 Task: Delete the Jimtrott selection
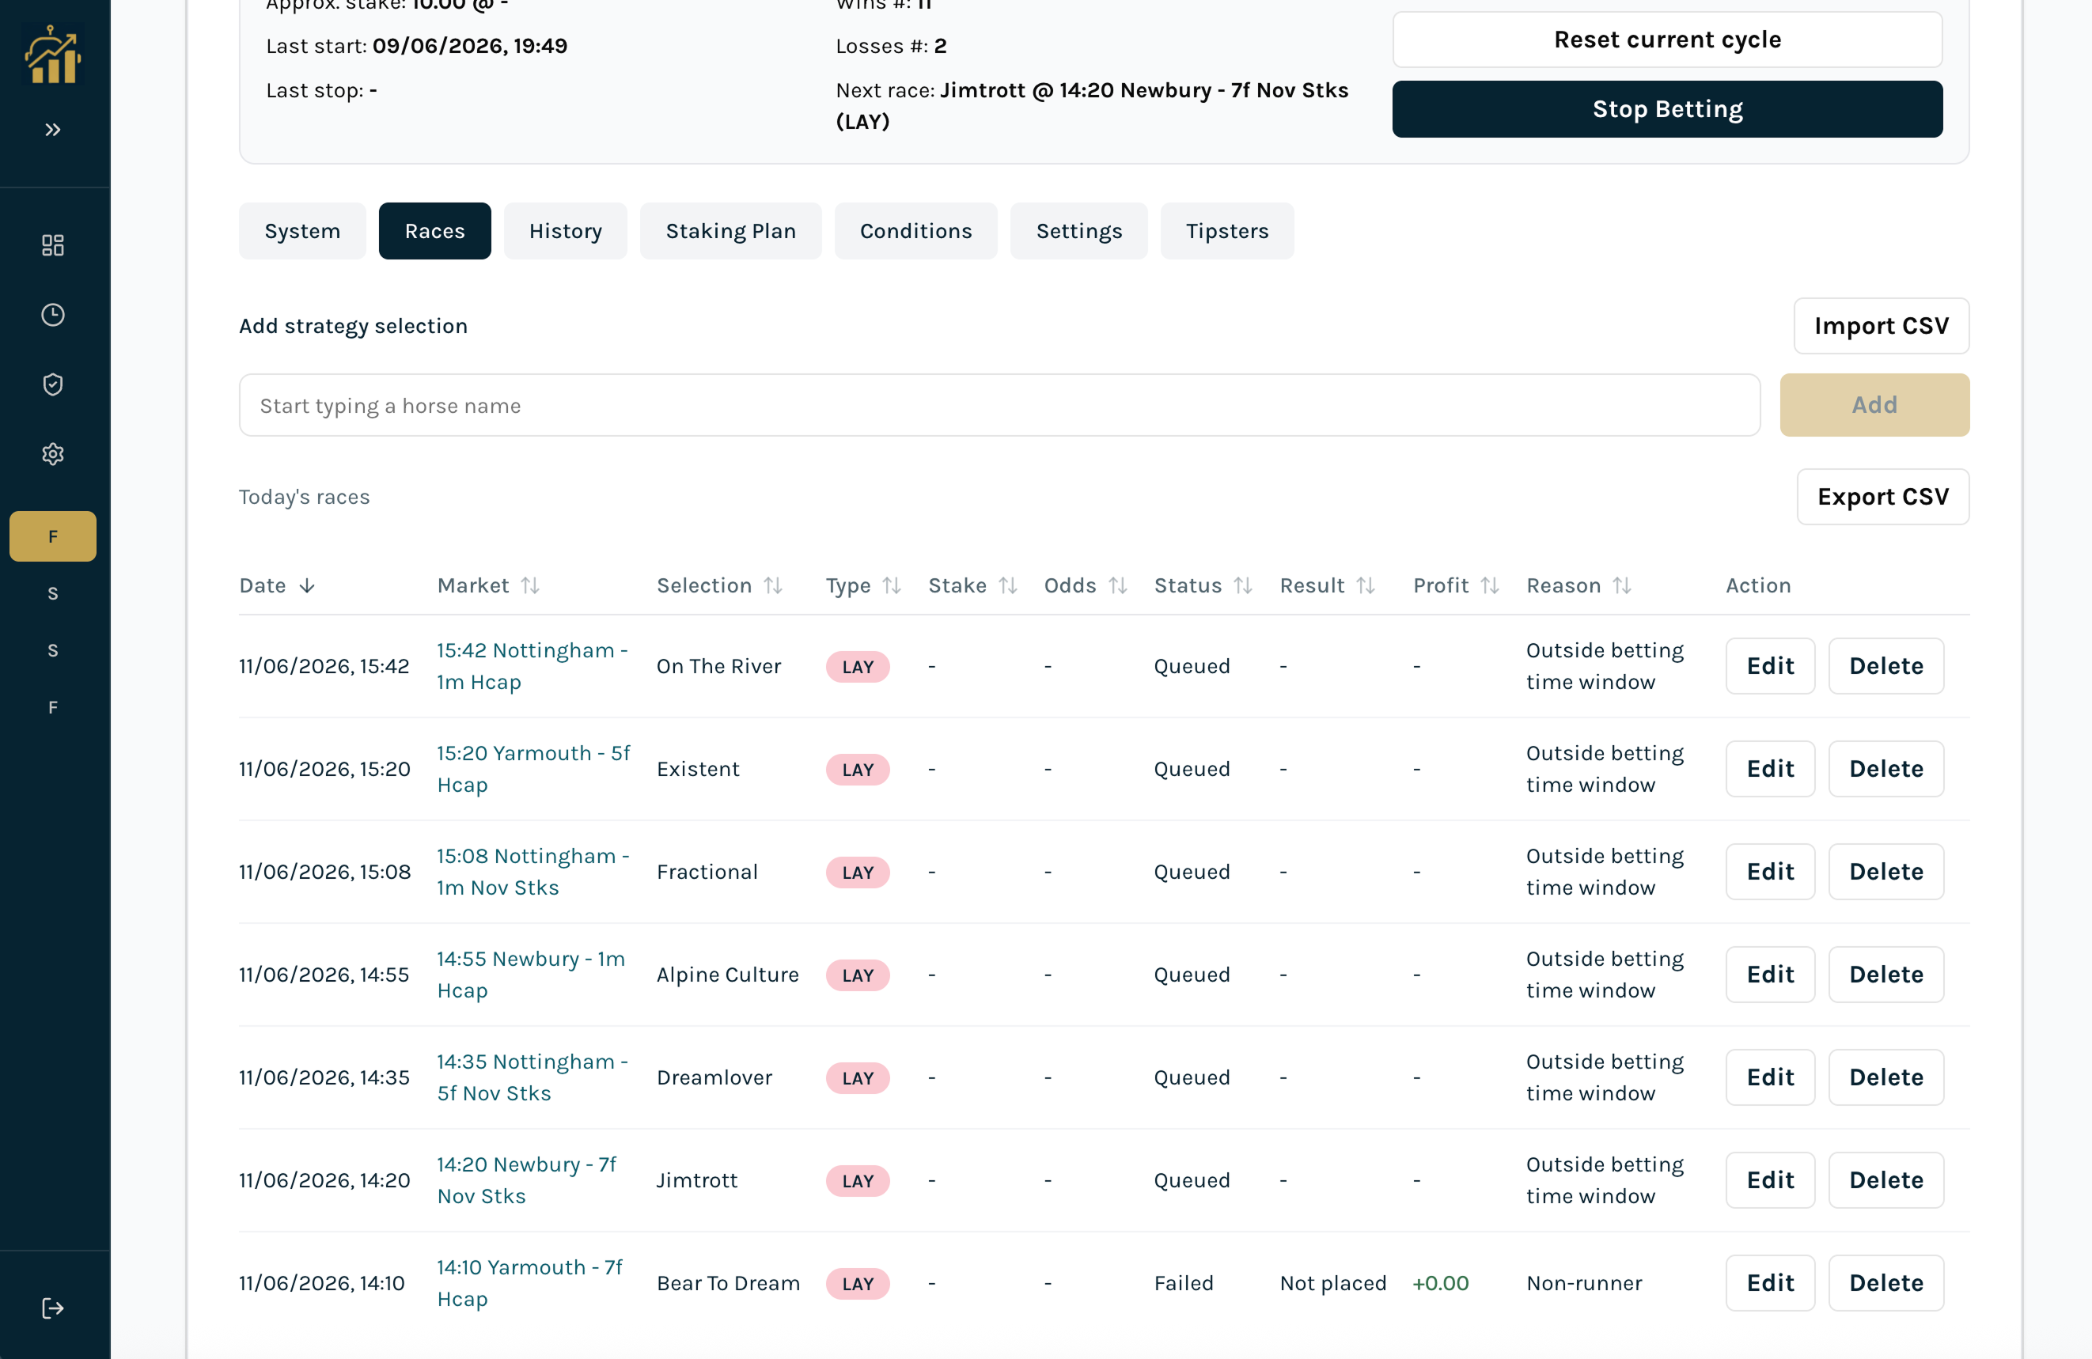1886,1180
